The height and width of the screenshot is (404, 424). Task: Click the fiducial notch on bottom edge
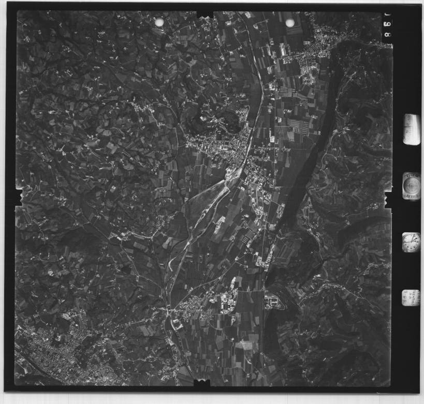[202, 383]
